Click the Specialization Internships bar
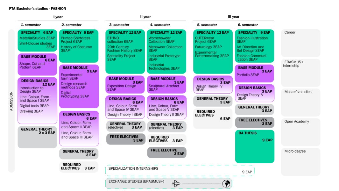The image size is (339, 191). [180, 170]
